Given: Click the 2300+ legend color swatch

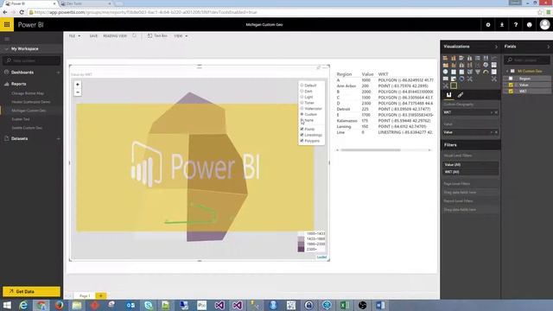Looking at the screenshot, I should tap(301, 250).
